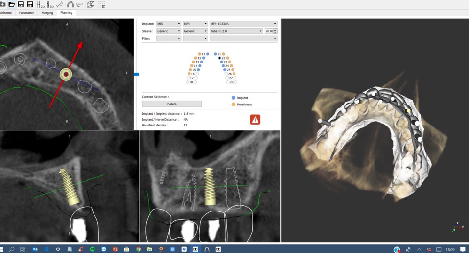Screen dimensions: 469x253
Task: Click the 3D cube view icon
Action: pyautogui.click(x=91, y=4)
